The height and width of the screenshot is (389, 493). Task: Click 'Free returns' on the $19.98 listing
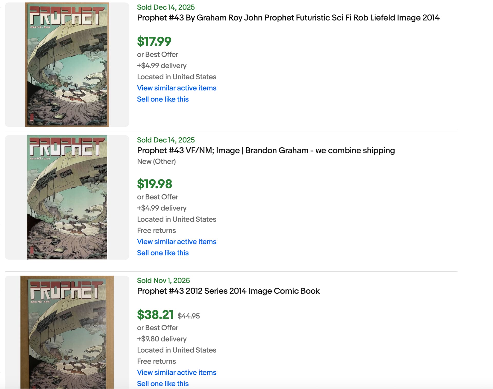[x=156, y=231]
